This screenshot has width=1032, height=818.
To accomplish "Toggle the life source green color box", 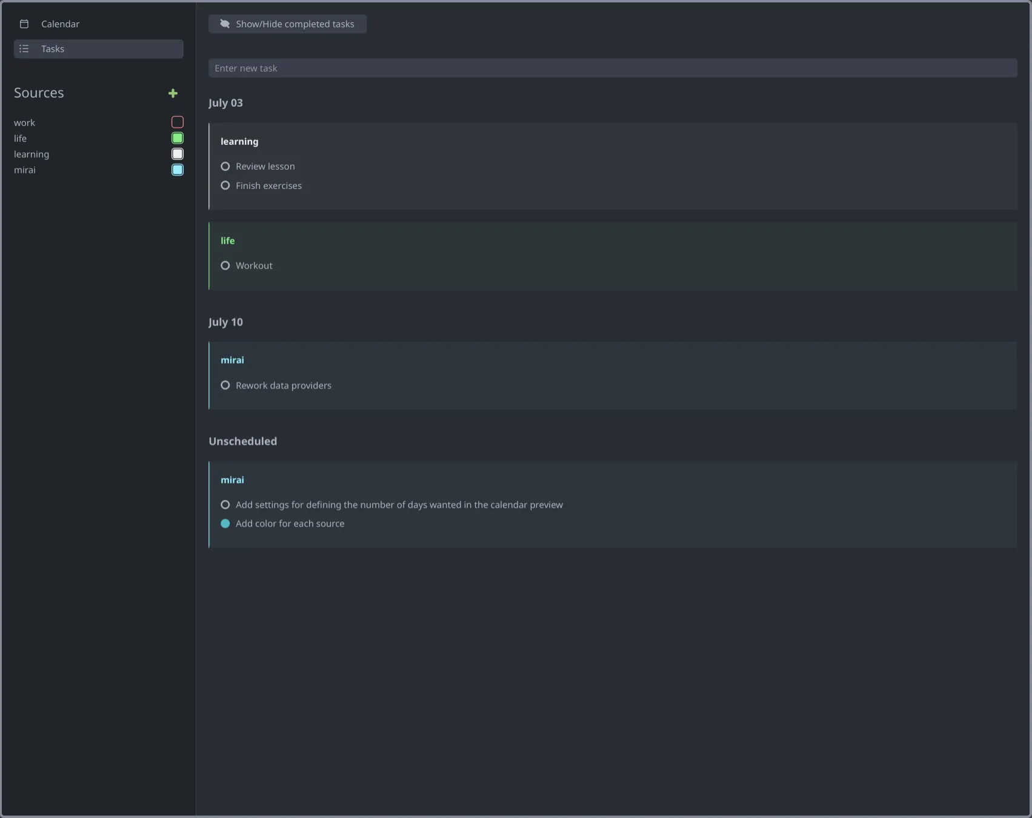I will pyautogui.click(x=178, y=138).
